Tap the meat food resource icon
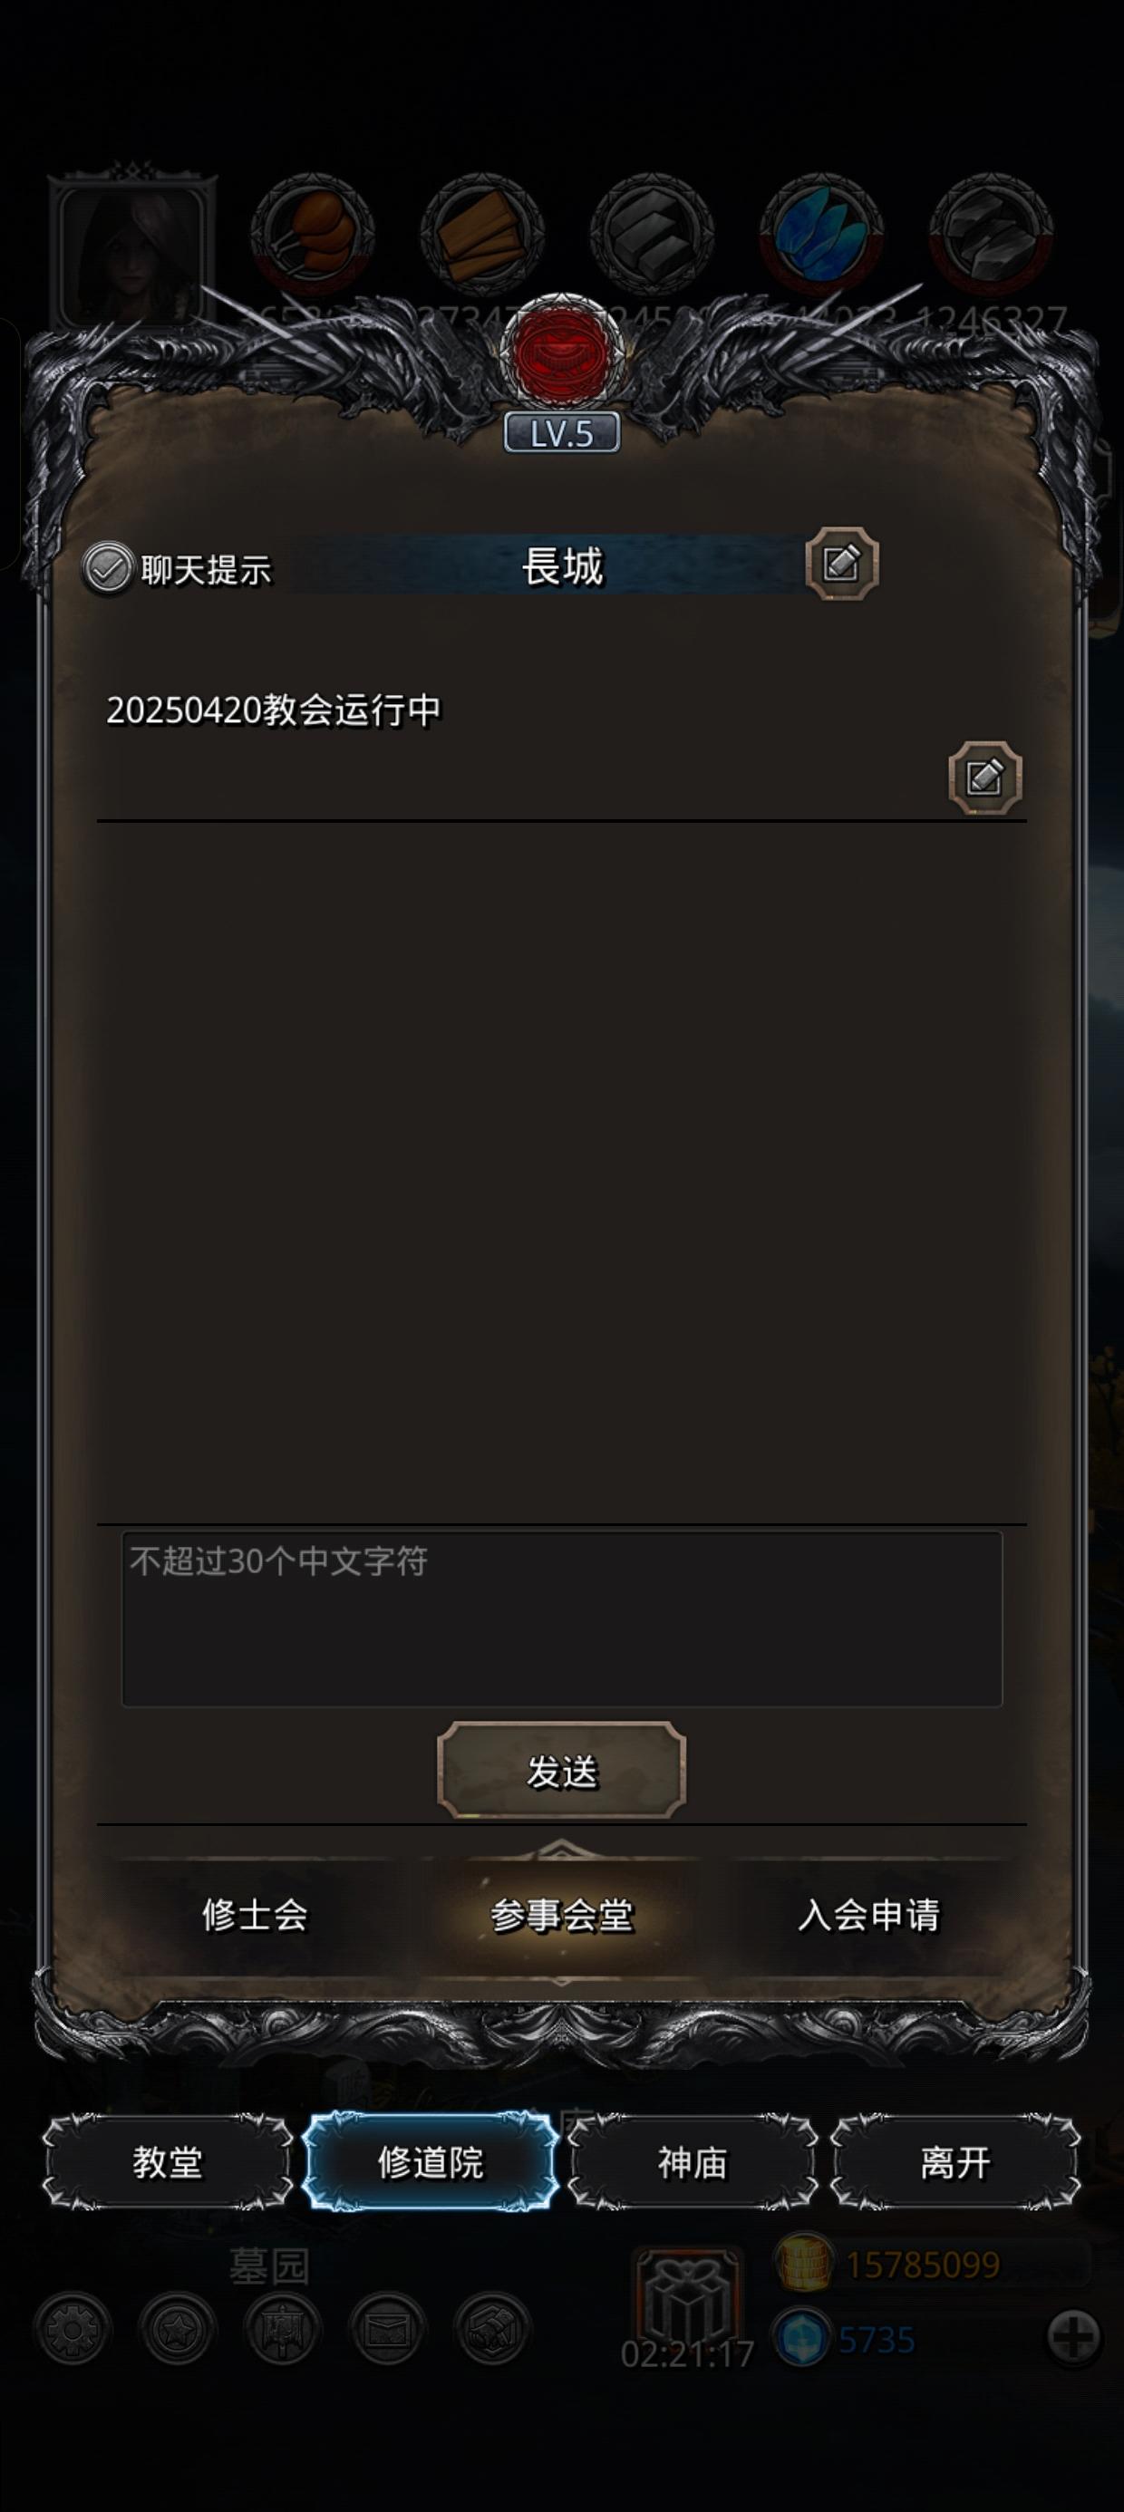Screen dimensions: 1124x2512 coord(312,234)
